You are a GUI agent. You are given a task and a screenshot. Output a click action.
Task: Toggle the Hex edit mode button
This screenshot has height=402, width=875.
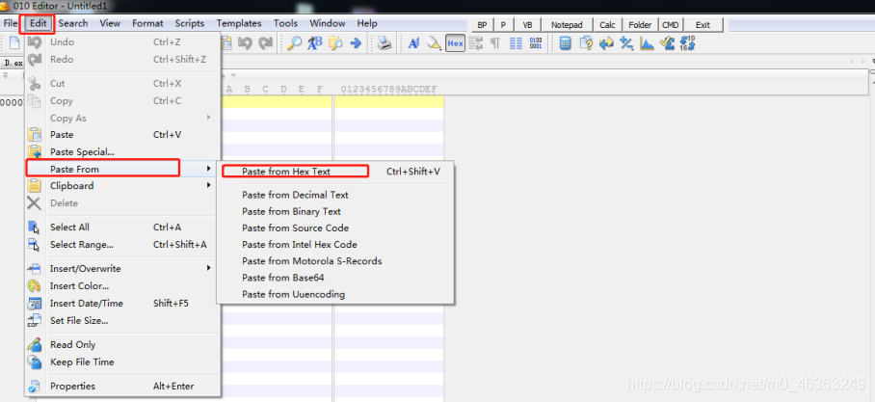click(x=456, y=43)
